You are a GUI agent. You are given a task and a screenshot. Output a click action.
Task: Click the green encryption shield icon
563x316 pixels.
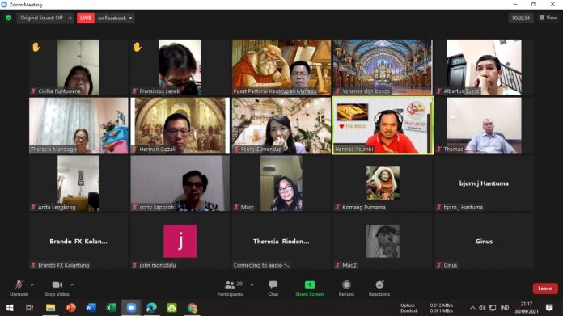8,18
